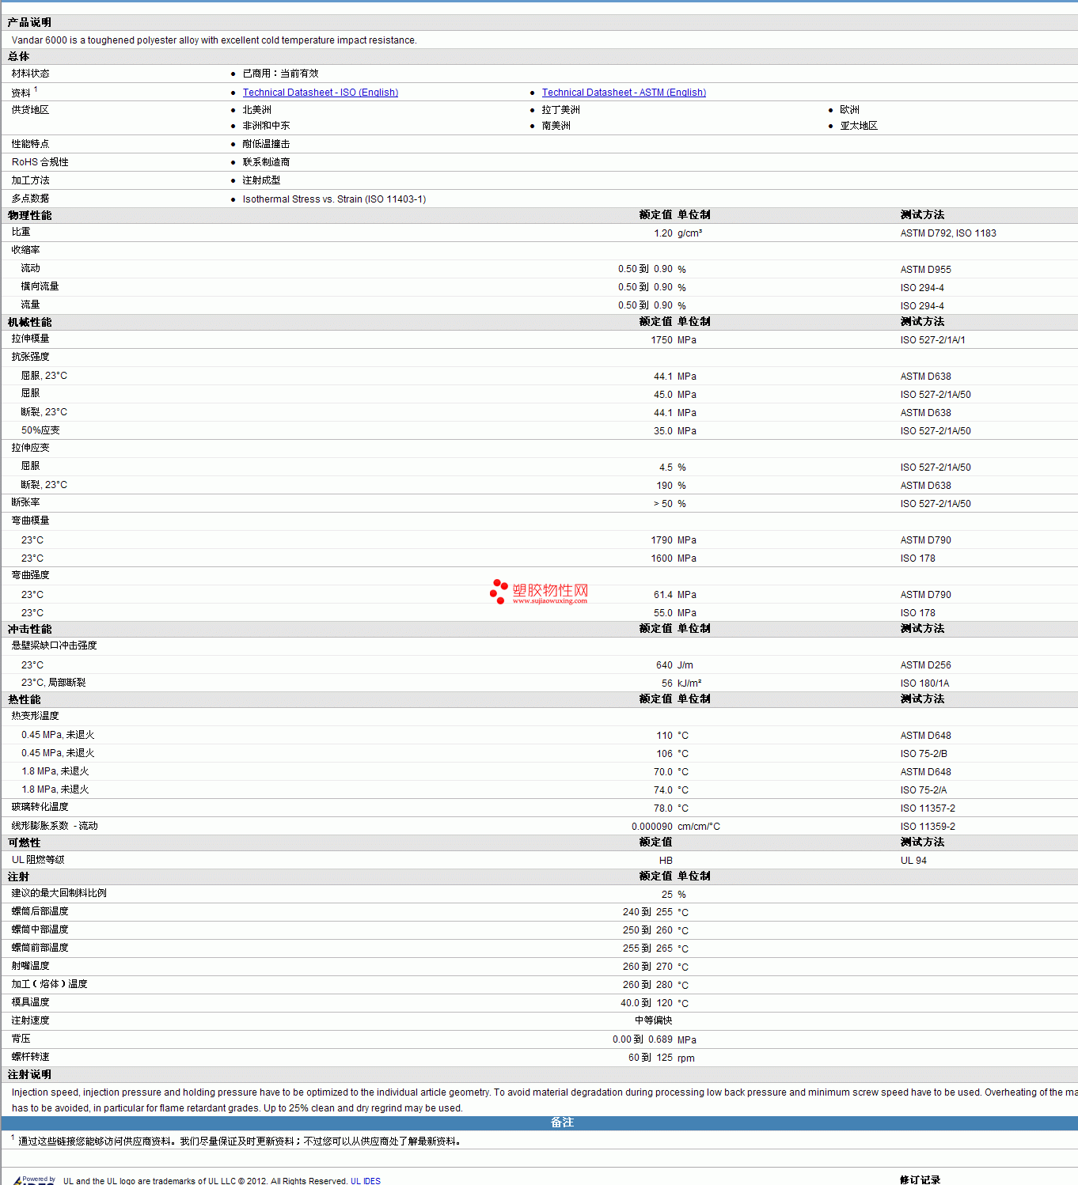Click the 1750 tensile modulus value

pos(662,340)
